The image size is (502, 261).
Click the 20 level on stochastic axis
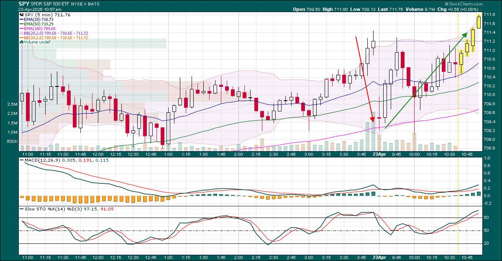point(487,243)
